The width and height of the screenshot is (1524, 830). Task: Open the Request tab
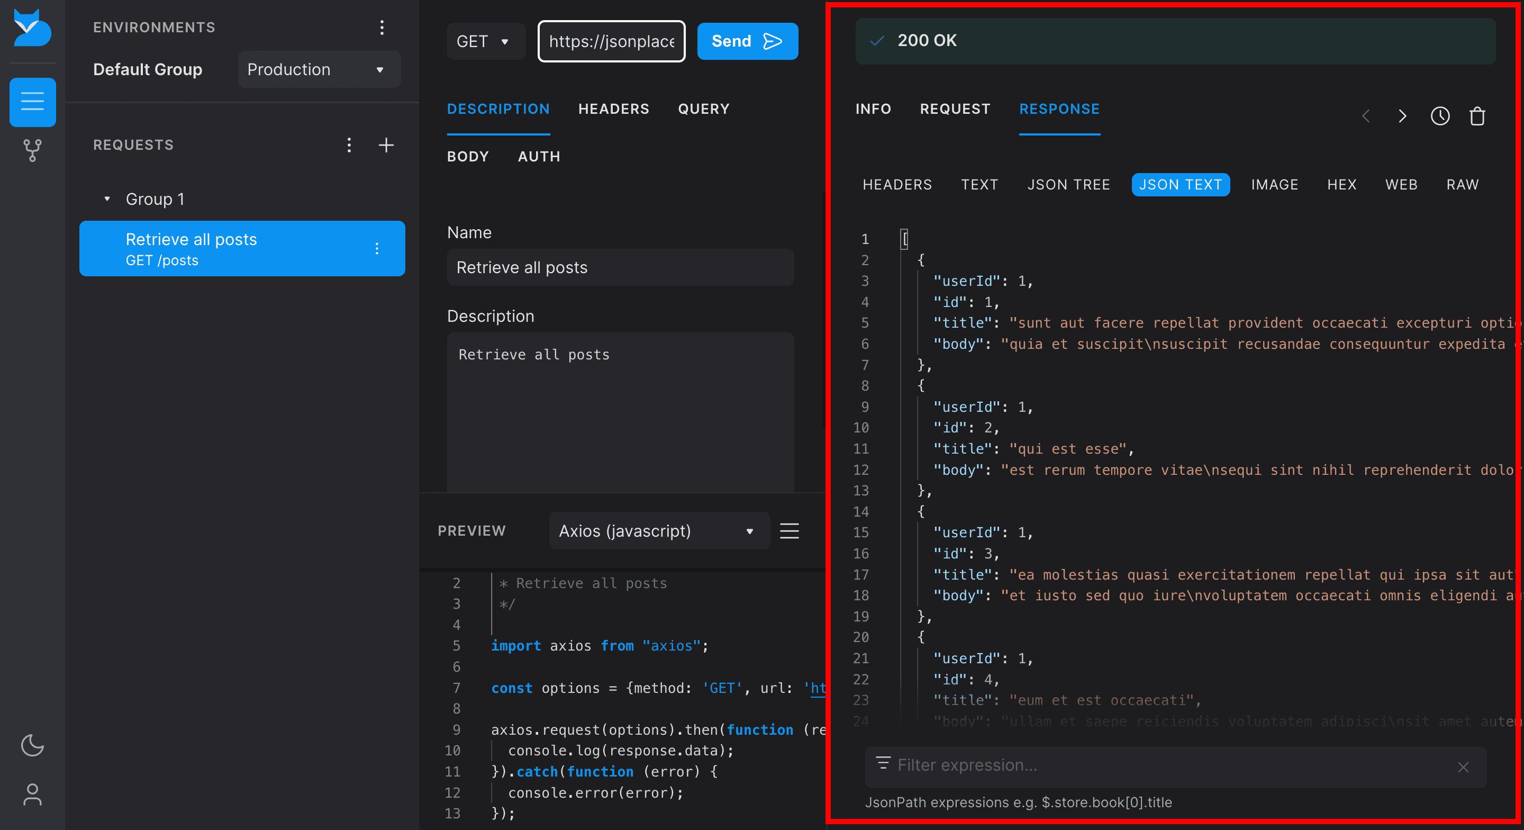[x=955, y=109]
